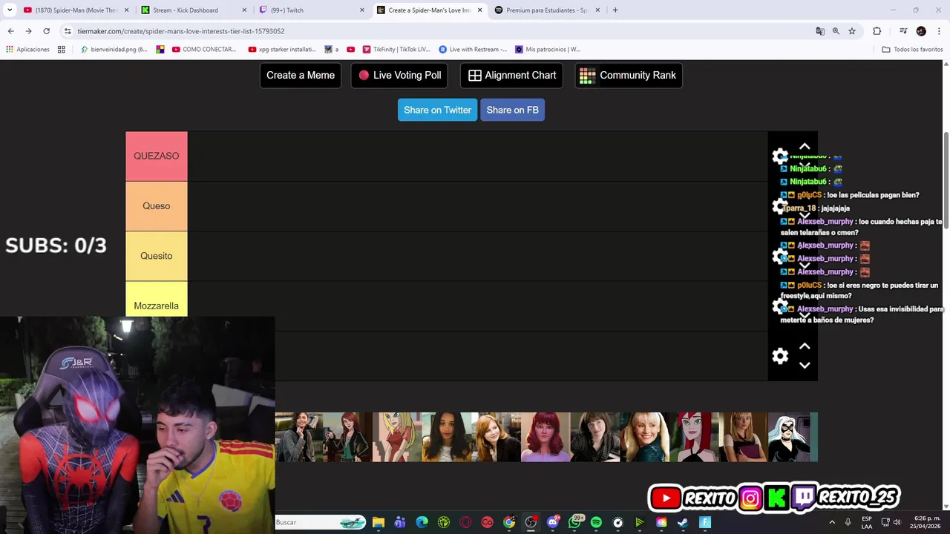950x534 pixels.
Task: Bookmark this page with the star
Action: (x=852, y=31)
